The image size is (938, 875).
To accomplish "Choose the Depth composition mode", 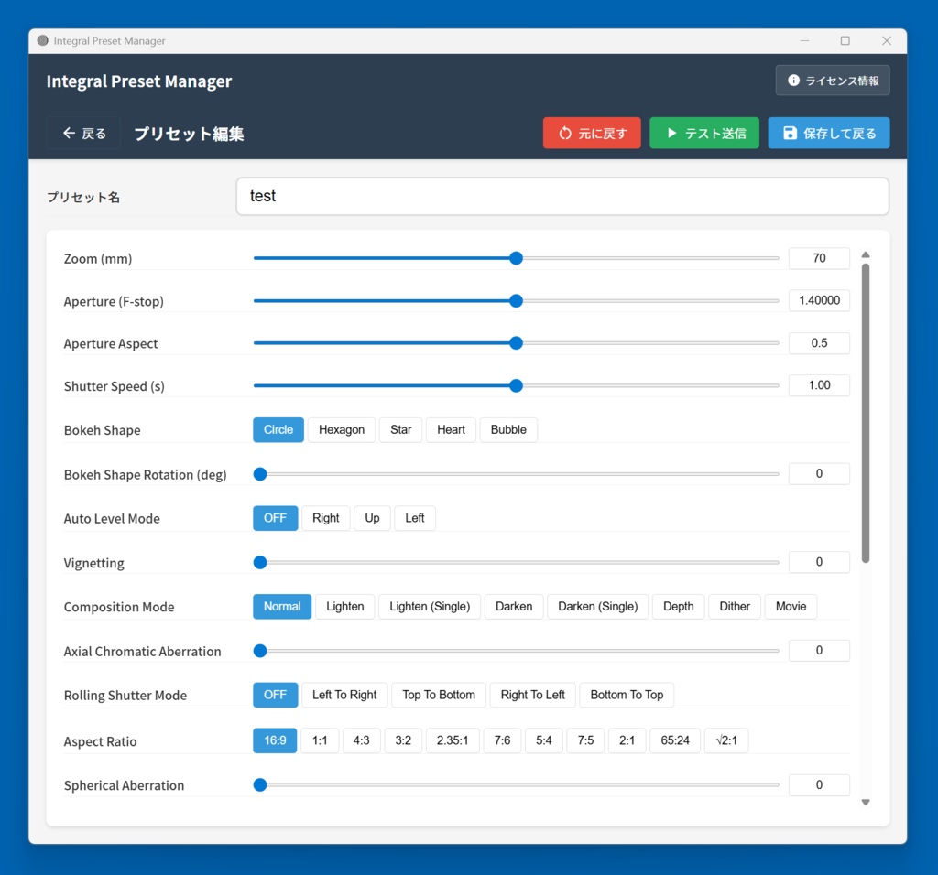I will [x=678, y=606].
